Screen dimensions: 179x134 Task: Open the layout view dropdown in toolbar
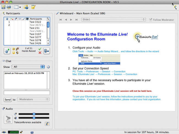(x=17, y=7)
